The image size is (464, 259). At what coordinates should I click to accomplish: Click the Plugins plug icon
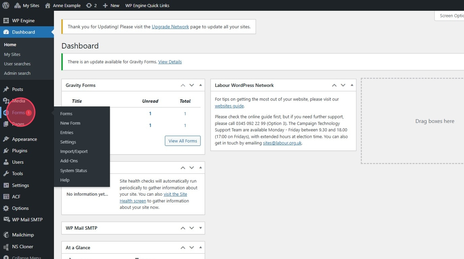6,151
